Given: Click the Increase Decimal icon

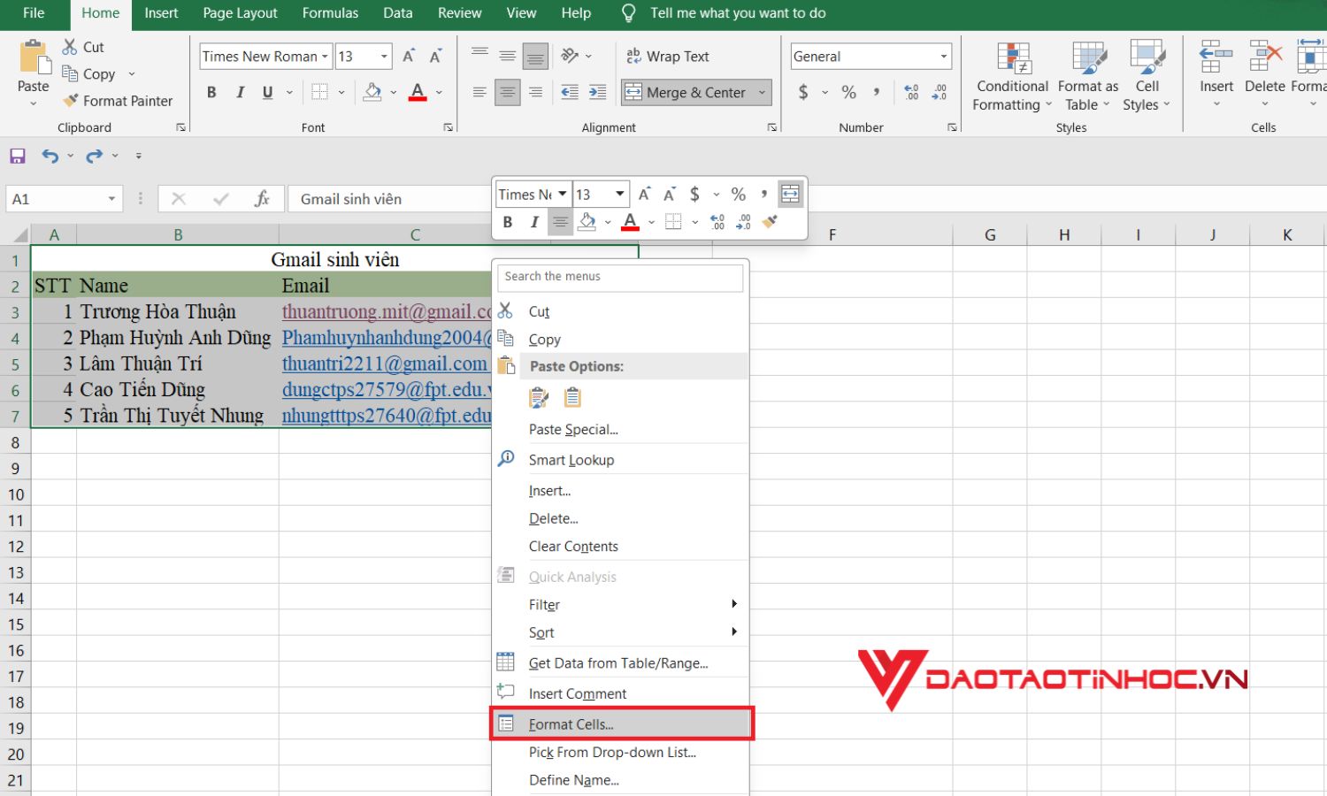Looking at the screenshot, I should point(911,92).
